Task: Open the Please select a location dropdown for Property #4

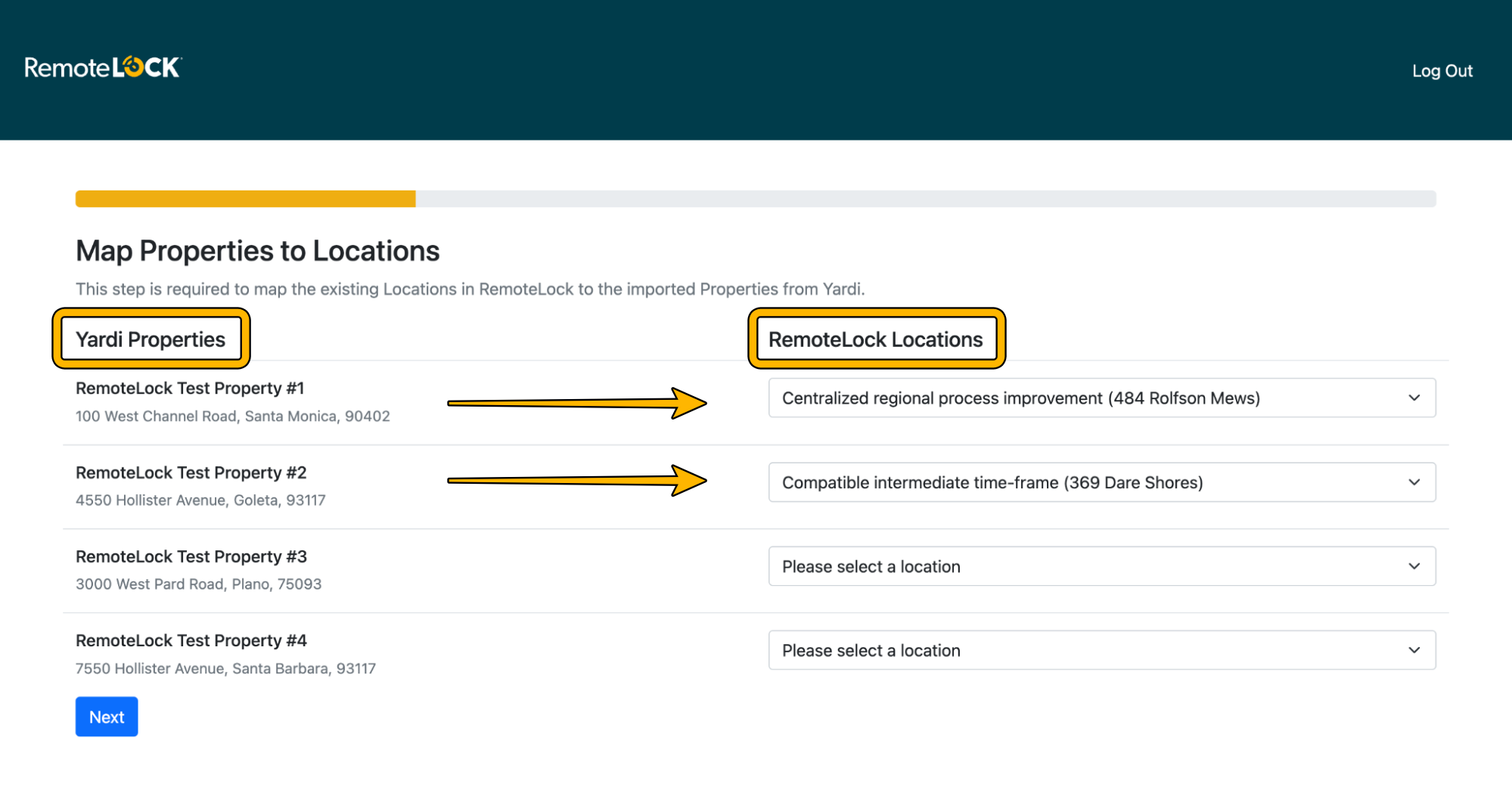Action: (1101, 649)
